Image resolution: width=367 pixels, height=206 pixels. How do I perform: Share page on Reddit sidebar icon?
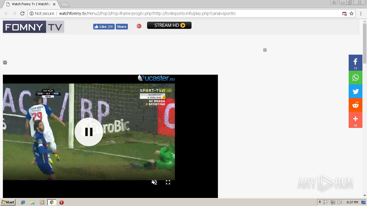[x=356, y=105]
